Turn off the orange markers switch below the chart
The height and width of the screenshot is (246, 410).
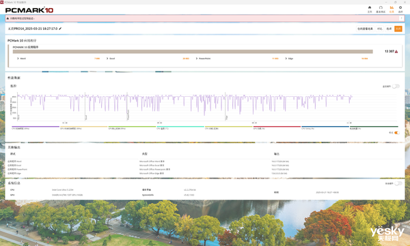pyautogui.click(x=396, y=133)
